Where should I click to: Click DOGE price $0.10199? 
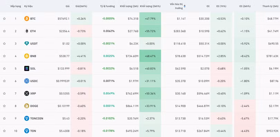63,106
